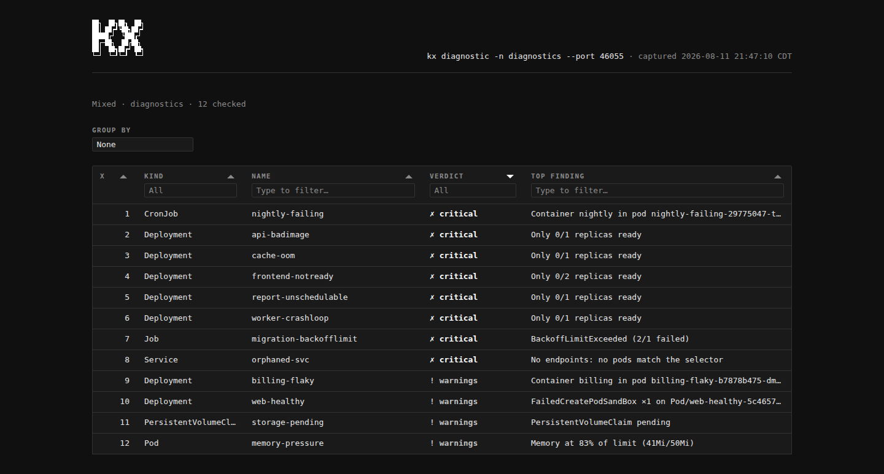Click 'PersistentVolumeClaim pending' finding
The width and height of the screenshot is (884, 474).
(600, 422)
